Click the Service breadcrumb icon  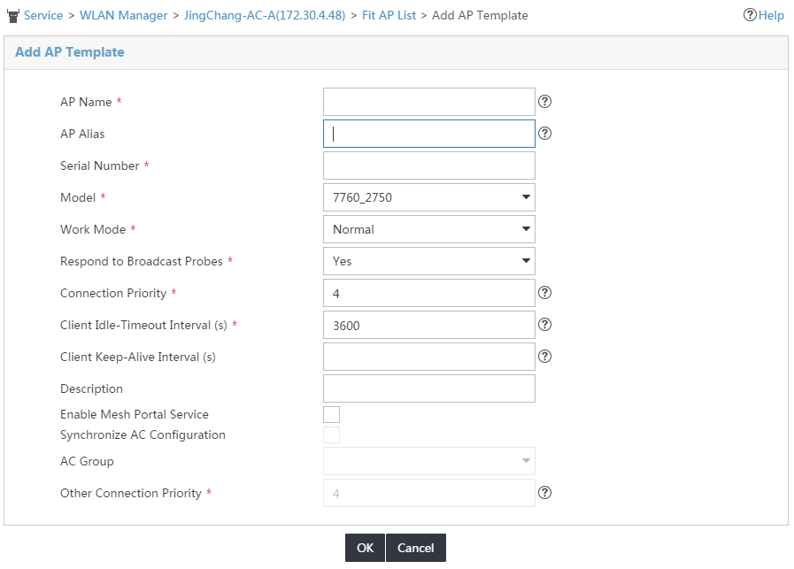pyautogui.click(x=13, y=16)
